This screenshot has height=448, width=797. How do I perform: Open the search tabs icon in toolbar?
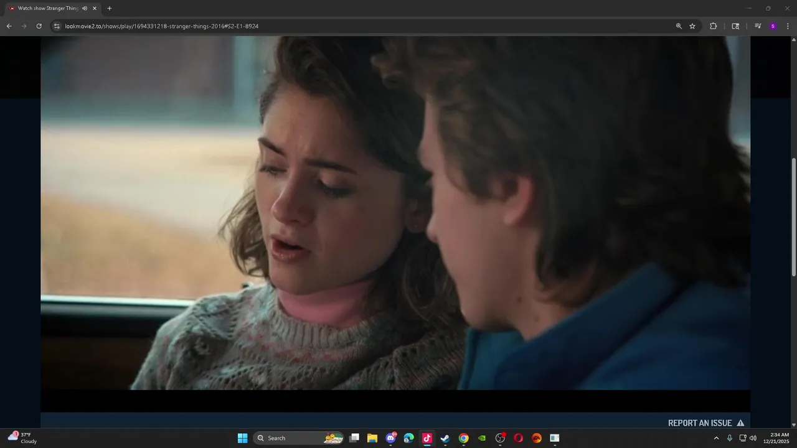click(735, 26)
